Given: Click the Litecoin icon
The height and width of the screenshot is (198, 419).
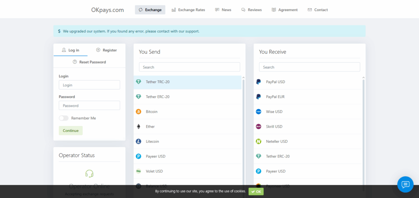Looking at the screenshot, I should (x=138, y=142).
